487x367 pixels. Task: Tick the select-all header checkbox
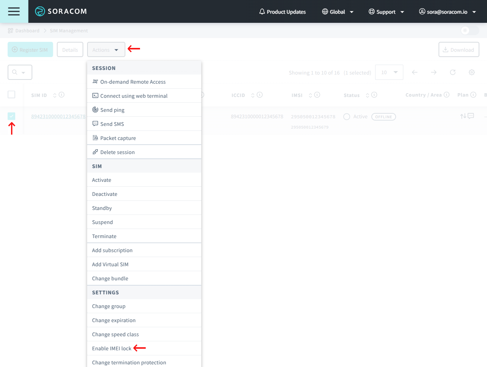(x=11, y=94)
